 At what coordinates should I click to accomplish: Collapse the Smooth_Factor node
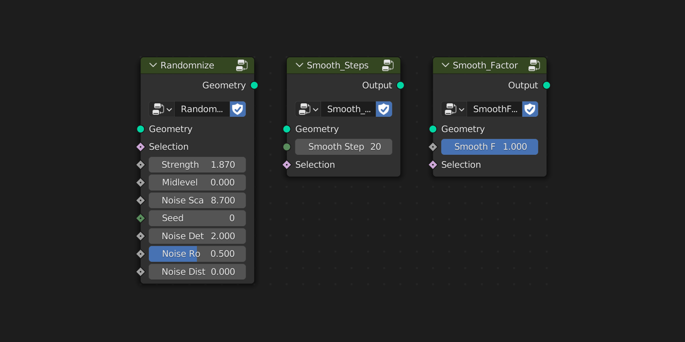point(445,65)
